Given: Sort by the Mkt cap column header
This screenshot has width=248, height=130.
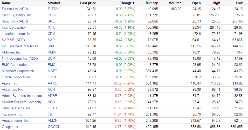Looking at the screenshot, I should pyautogui.click(x=152, y=3).
